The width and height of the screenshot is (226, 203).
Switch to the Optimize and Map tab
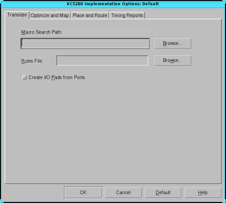click(x=50, y=15)
